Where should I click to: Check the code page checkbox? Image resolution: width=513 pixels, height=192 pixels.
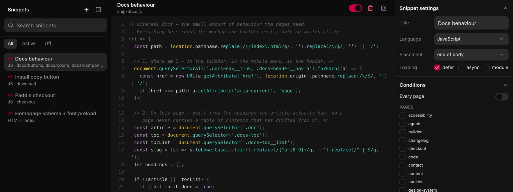(402, 157)
